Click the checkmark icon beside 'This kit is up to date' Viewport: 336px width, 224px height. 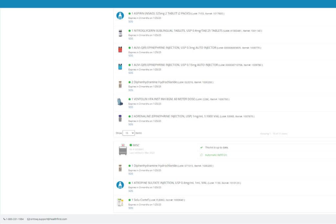[x=201, y=148]
